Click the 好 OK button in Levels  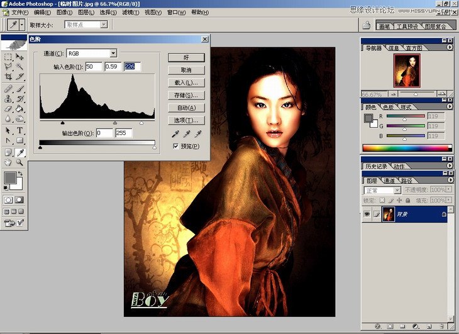point(186,57)
